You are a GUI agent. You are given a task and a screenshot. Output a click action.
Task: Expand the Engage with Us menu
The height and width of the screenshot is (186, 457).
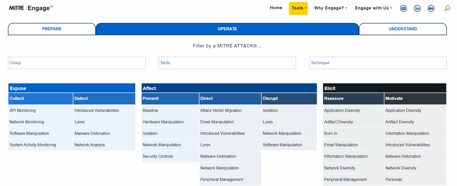pos(374,8)
